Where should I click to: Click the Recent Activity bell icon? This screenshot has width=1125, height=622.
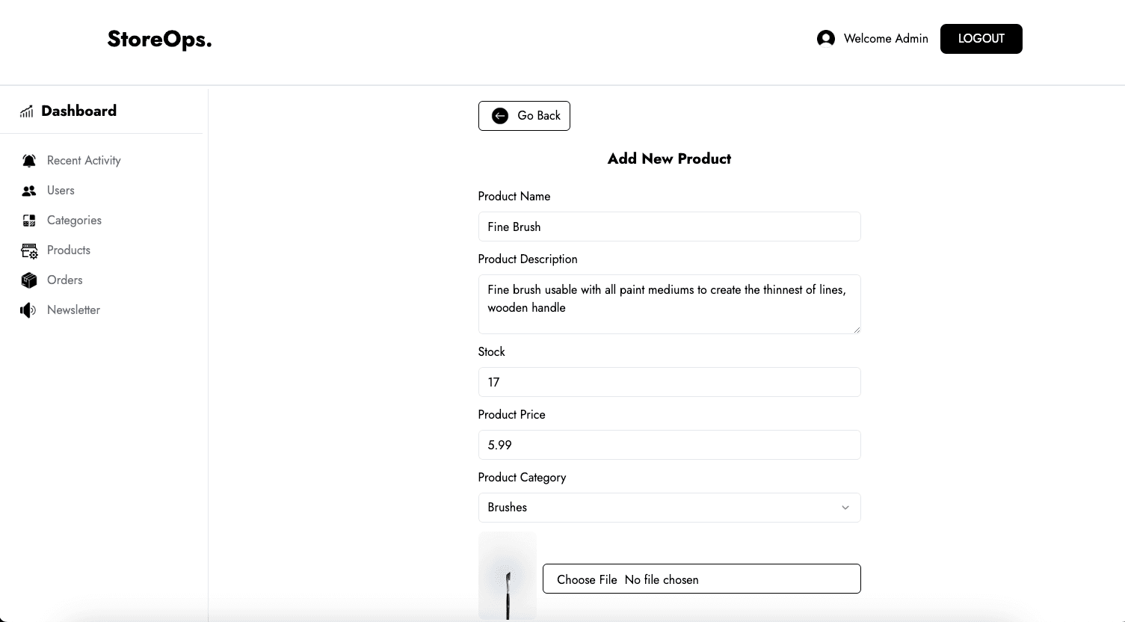click(x=29, y=161)
